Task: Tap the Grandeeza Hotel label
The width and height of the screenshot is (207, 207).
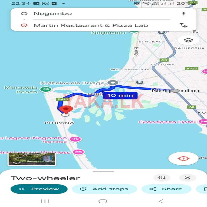Action: click(x=167, y=122)
